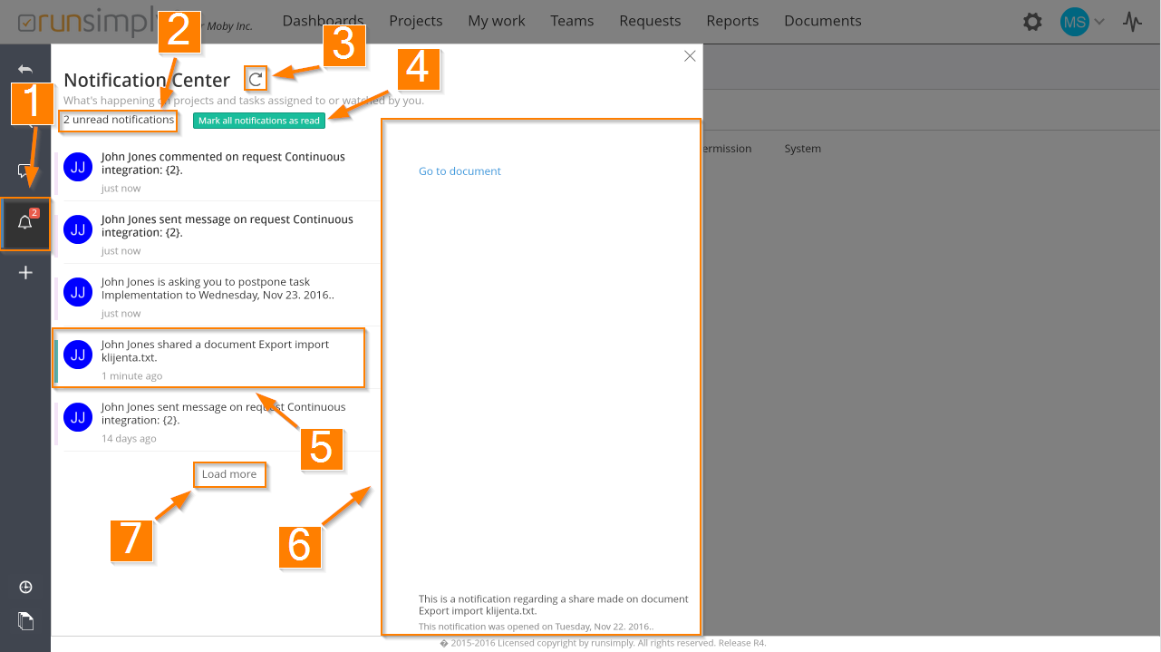
Task: Open the Reports menu item
Action: tap(732, 21)
